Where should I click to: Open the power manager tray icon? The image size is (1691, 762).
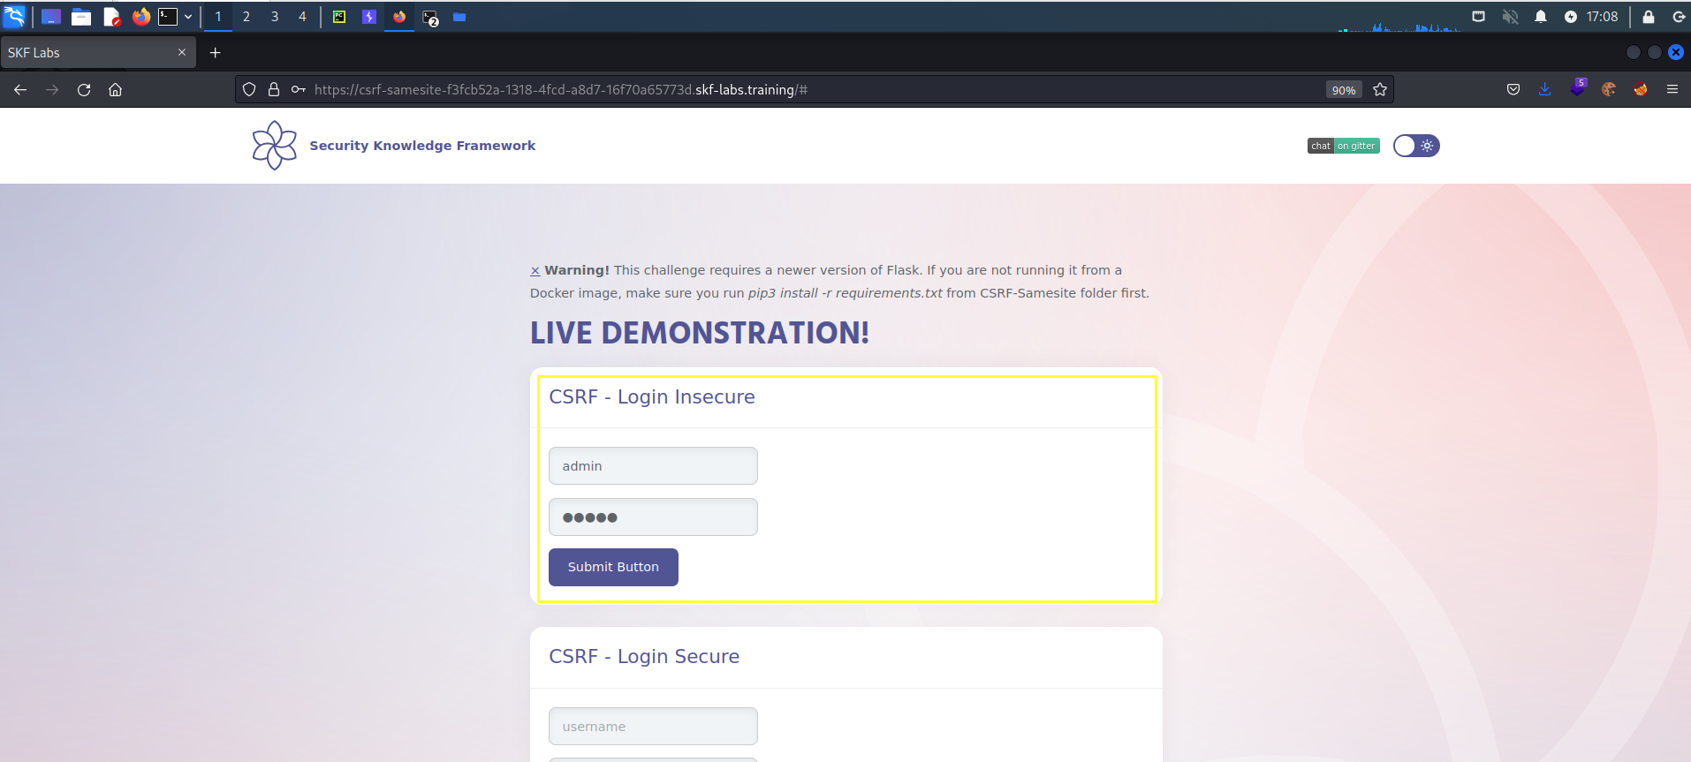[1570, 17]
